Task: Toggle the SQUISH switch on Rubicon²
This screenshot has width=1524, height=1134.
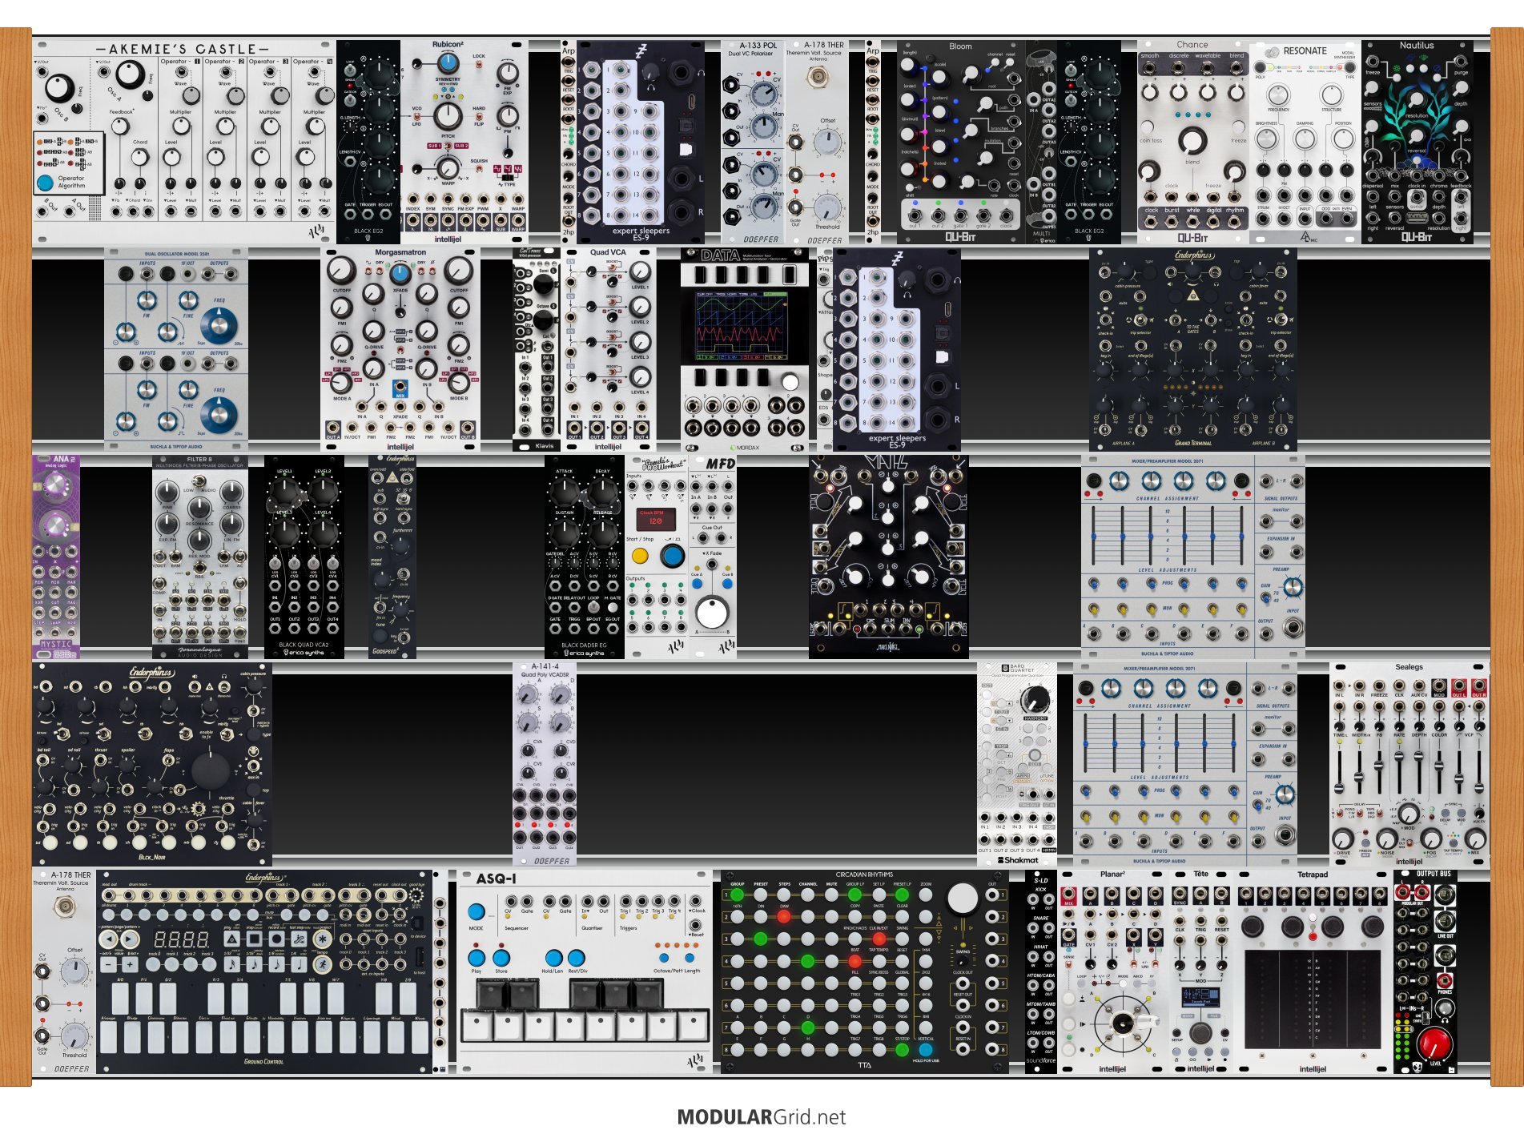Action: (479, 170)
